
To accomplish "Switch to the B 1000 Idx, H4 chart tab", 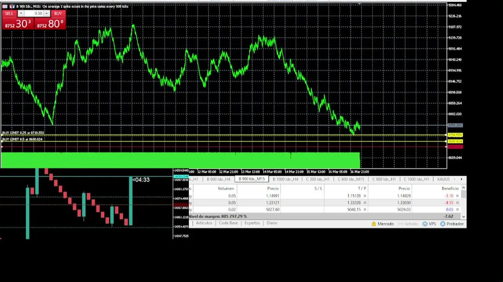I will 285,179.
